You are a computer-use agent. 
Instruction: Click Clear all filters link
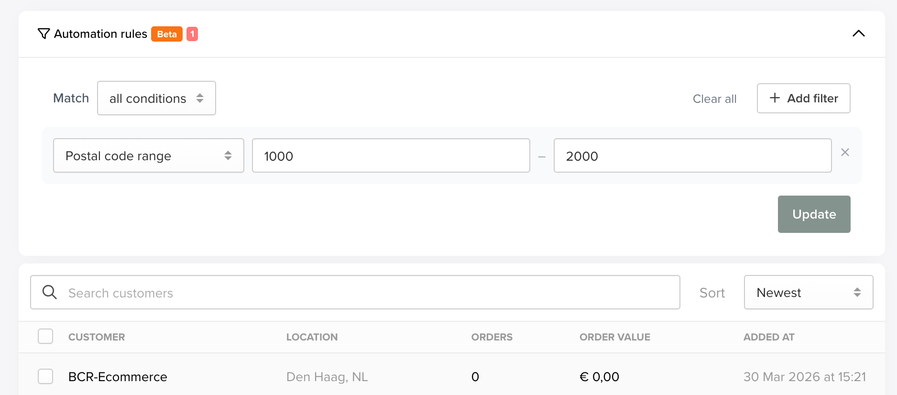[x=714, y=99]
